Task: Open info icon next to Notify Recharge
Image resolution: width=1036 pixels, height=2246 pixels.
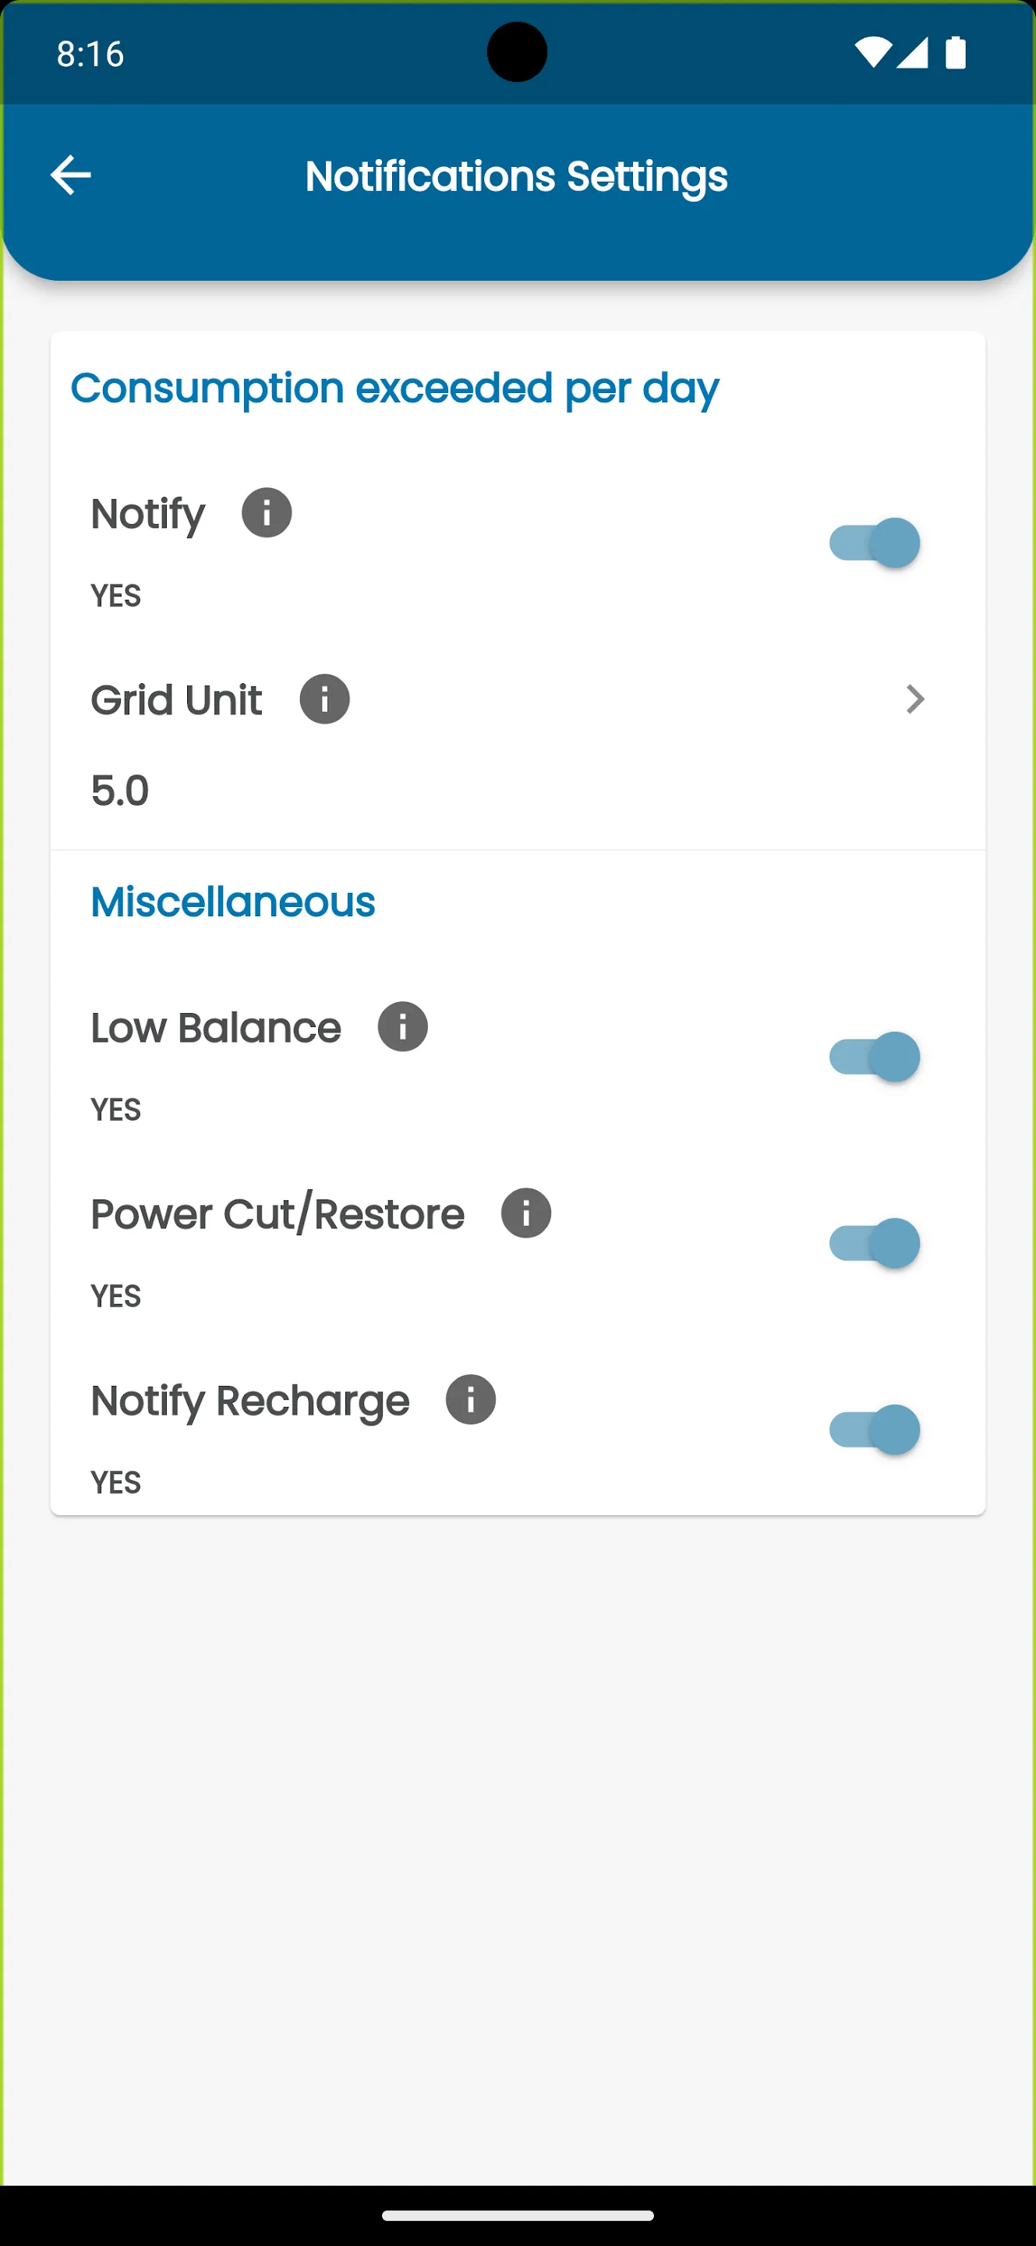Action: 471,1399
